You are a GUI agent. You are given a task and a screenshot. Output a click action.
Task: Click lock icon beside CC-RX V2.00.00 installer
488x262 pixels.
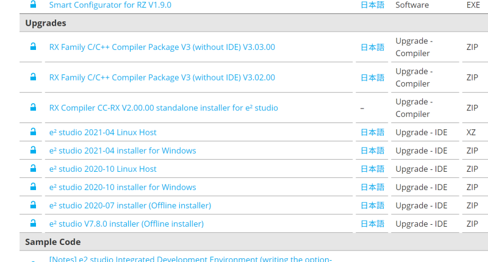pyautogui.click(x=33, y=108)
